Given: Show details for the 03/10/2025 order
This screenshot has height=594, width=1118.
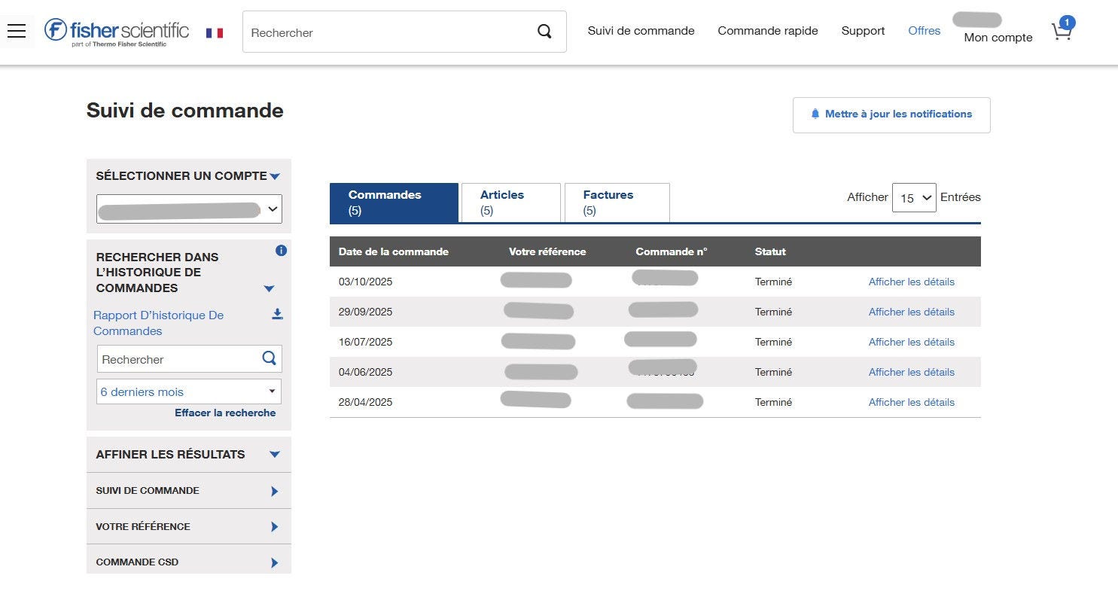Looking at the screenshot, I should 911,282.
